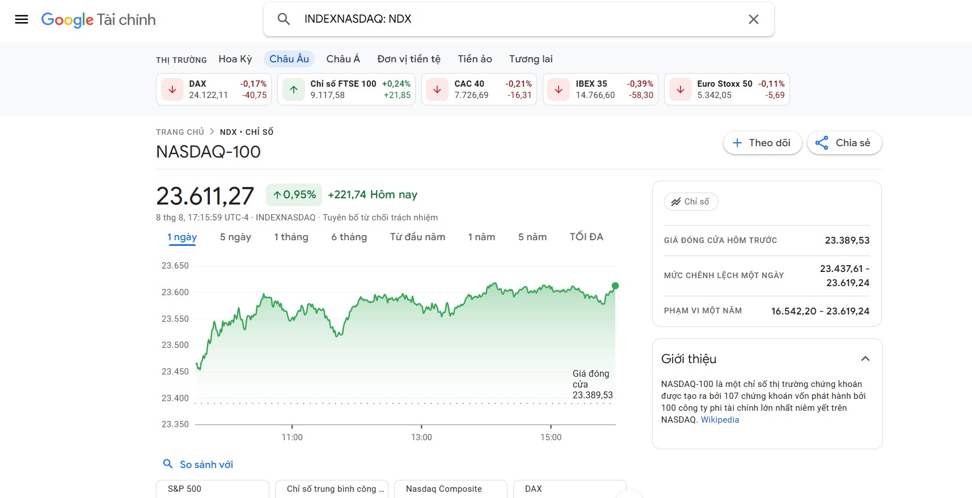Click the Chia sẻ share button
Screen dimensions: 972x498
844,143
